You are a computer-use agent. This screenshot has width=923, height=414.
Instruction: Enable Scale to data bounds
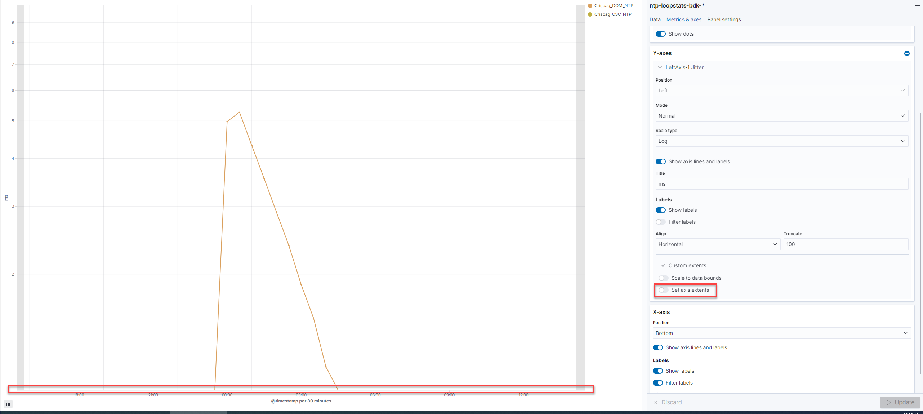pos(663,278)
